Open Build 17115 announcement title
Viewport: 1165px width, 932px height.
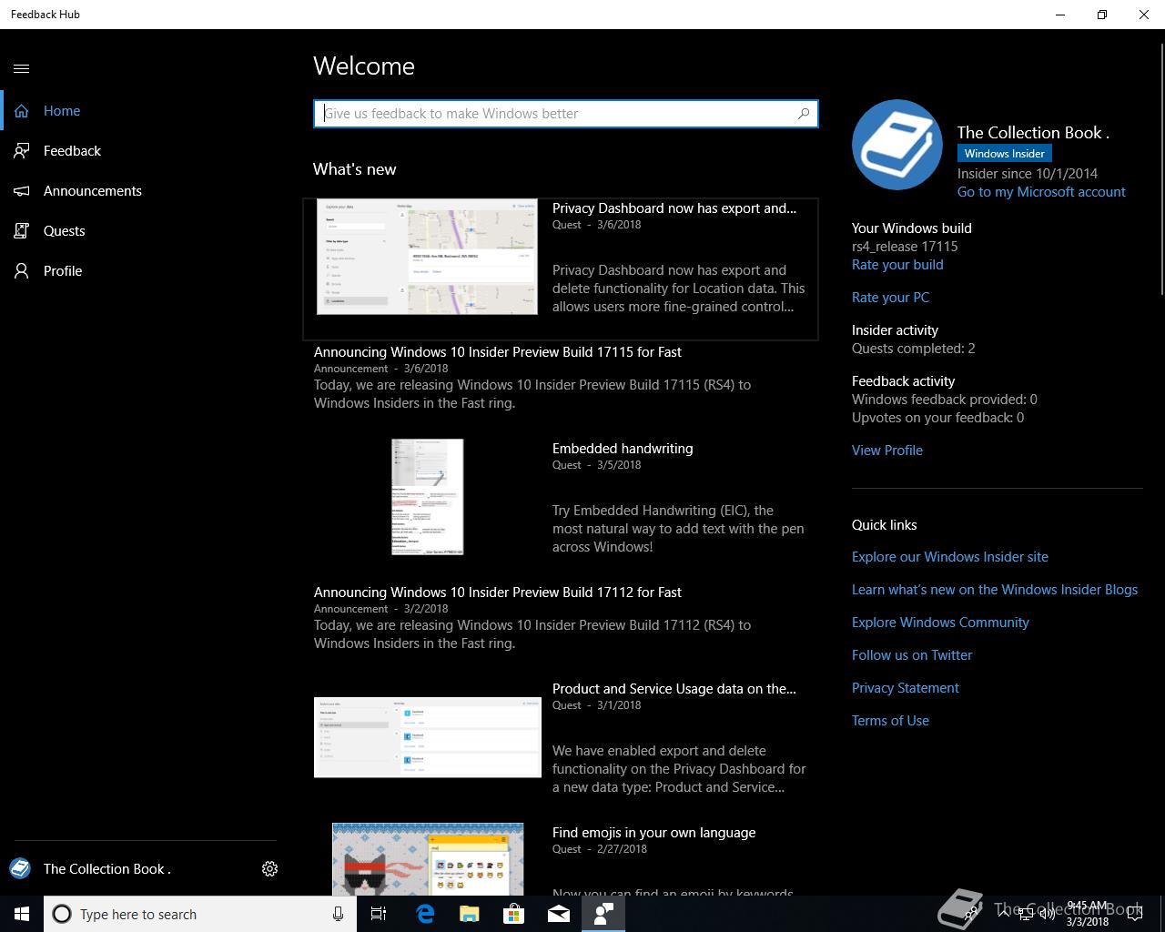coord(498,352)
